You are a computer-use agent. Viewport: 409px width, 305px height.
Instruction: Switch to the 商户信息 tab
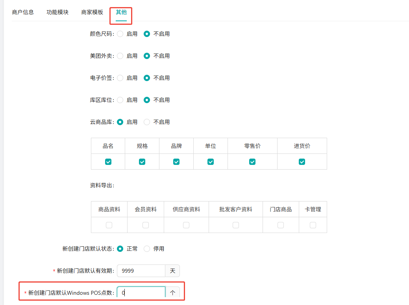pyautogui.click(x=23, y=12)
